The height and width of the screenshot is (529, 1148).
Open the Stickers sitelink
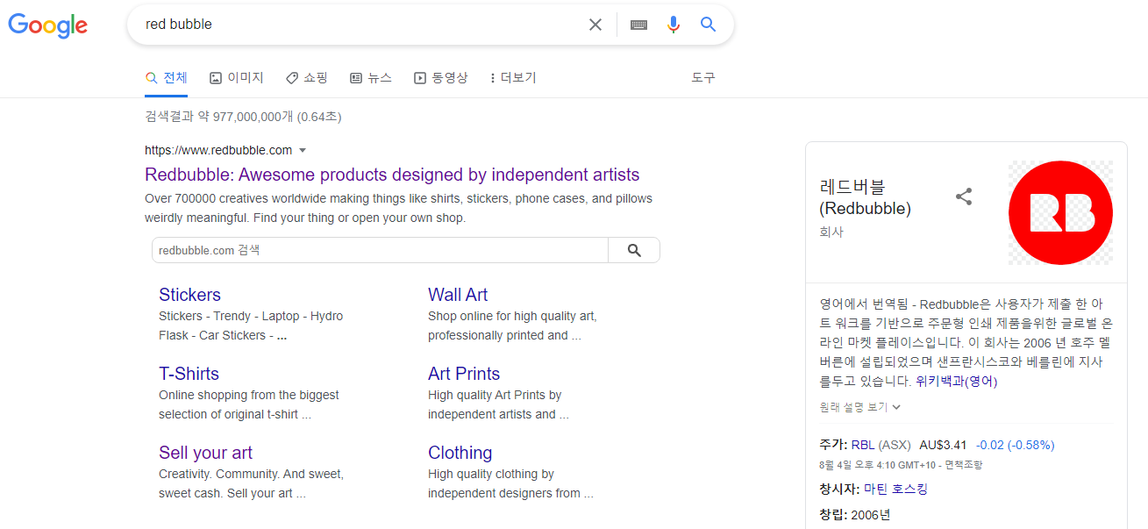pyautogui.click(x=189, y=295)
